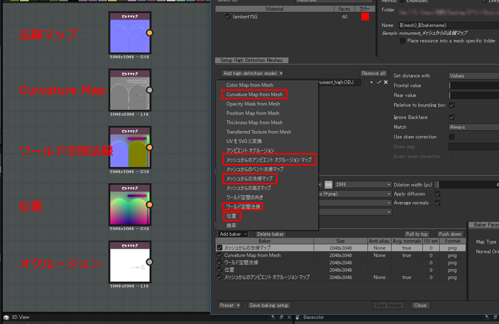The height and width of the screenshot is (324, 499).
Task: Click the 3D View cube icon
Action: click(5, 318)
